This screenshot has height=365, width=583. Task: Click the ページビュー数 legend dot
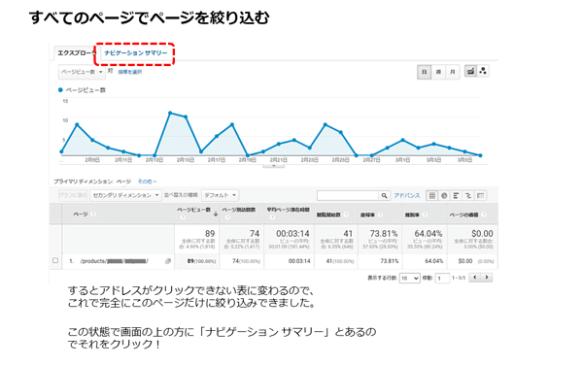[60, 90]
